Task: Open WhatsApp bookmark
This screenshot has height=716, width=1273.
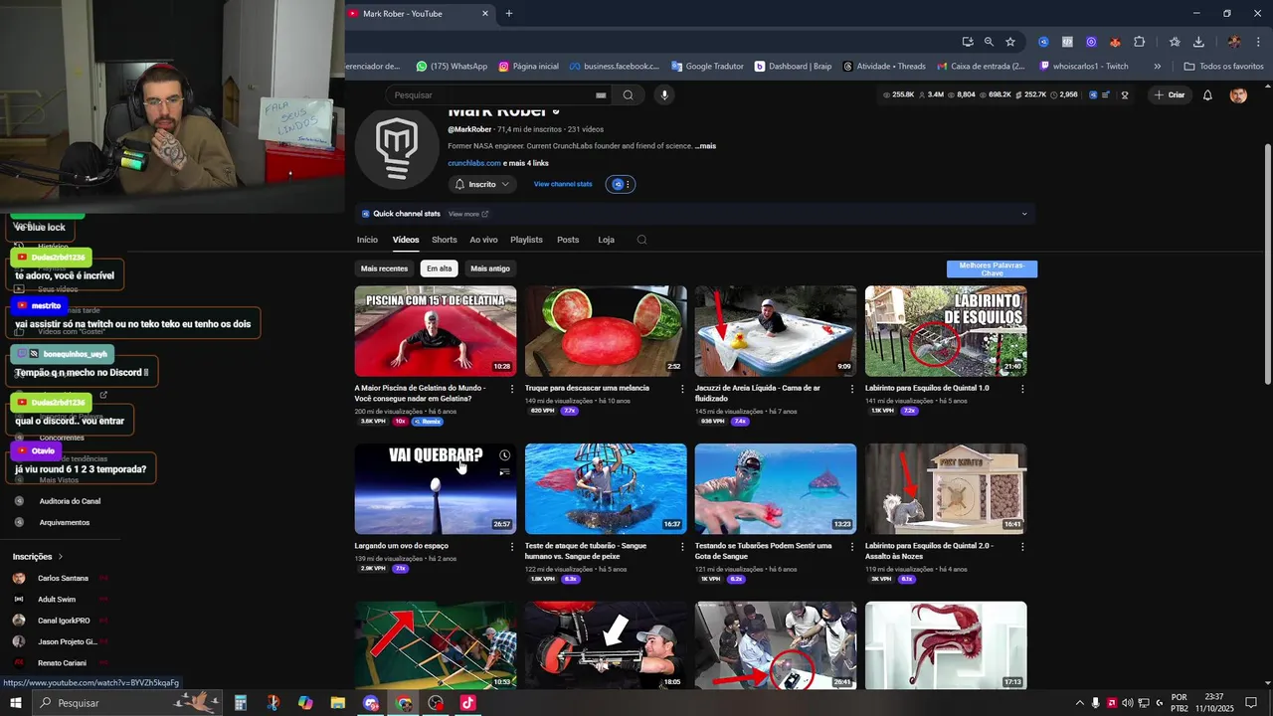Action: point(452,67)
